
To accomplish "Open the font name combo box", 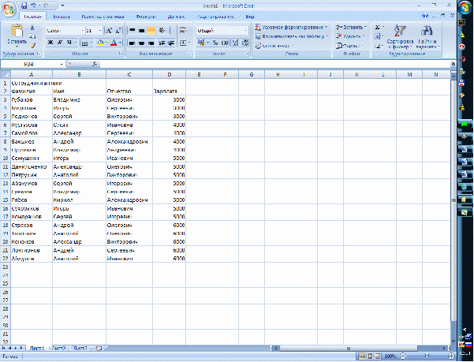I will click(65, 31).
